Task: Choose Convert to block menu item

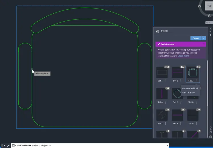Action: tap(190, 88)
